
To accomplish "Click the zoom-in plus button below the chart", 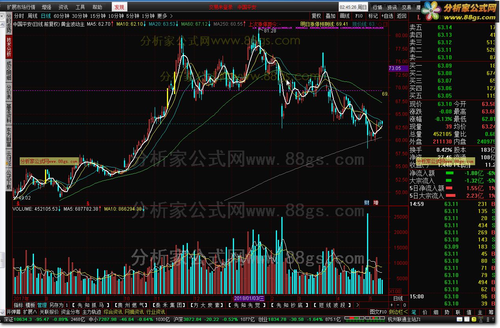I will click(x=391, y=305).
